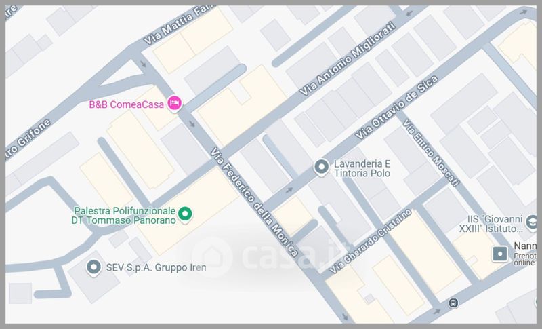This screenshot has height=329, width=542.
Task: Click the Lavanderia E Tintoria Polo label
Action: [363, 168]
